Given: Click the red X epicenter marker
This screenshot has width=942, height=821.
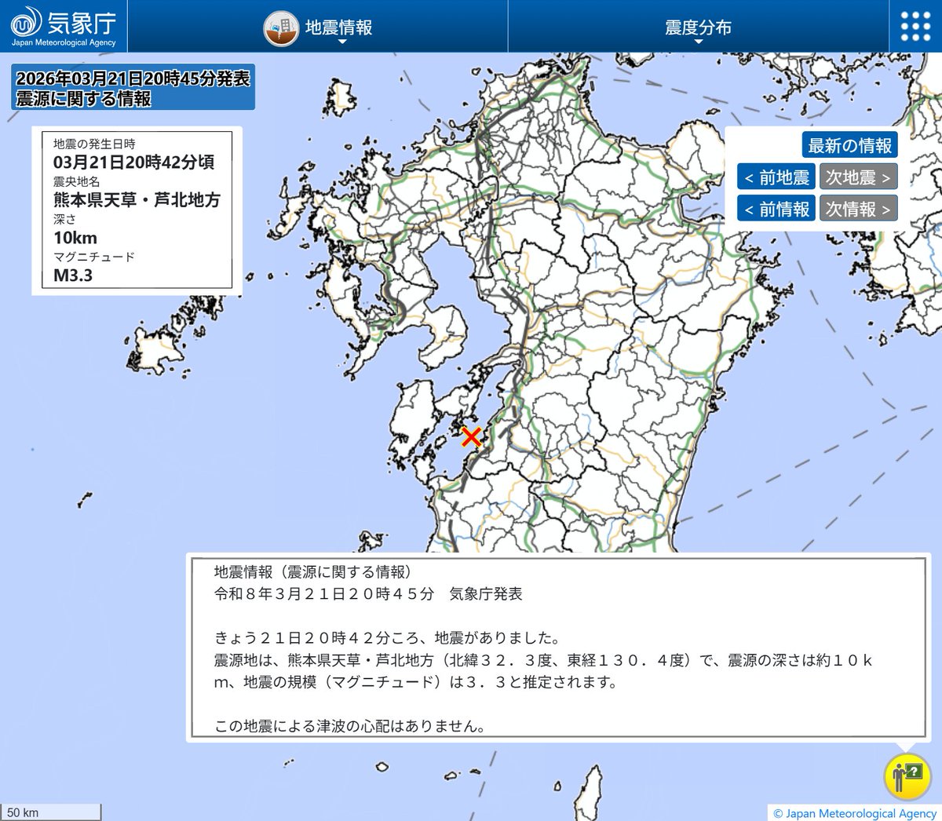Looking at the screenshot, I should (471, 437).
